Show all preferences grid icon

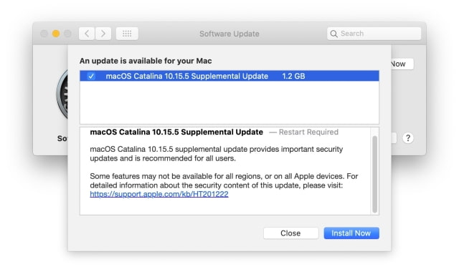127,34
